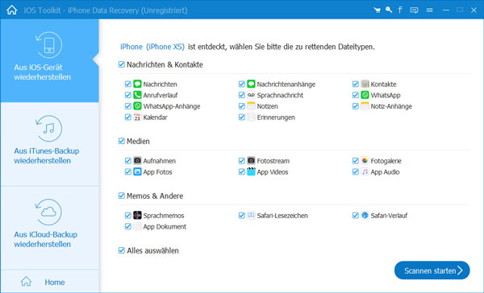Uncheck the Nachrichten & Kontakte group checkbox
The height and width of the screenshot is (293, 484).
(x=122, y=64)
